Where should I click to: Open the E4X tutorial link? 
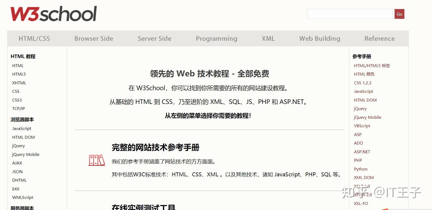16,189
